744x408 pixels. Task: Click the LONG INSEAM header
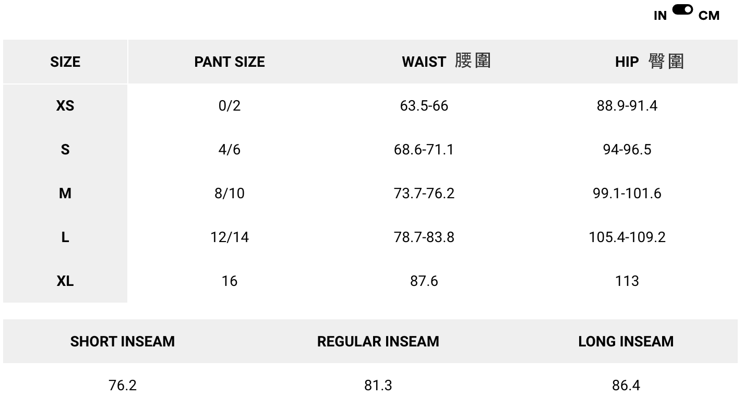tap(626, 341)
